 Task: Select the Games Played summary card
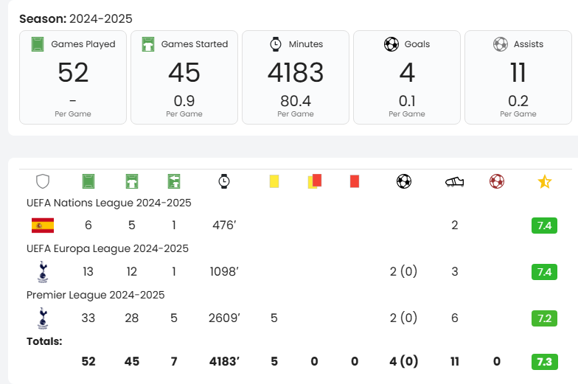pyautogui.click(x=73, y=77)
